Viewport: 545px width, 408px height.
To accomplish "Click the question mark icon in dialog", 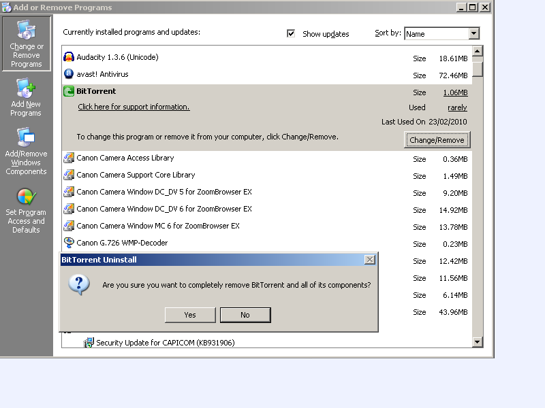I will (x=79, y=285).
